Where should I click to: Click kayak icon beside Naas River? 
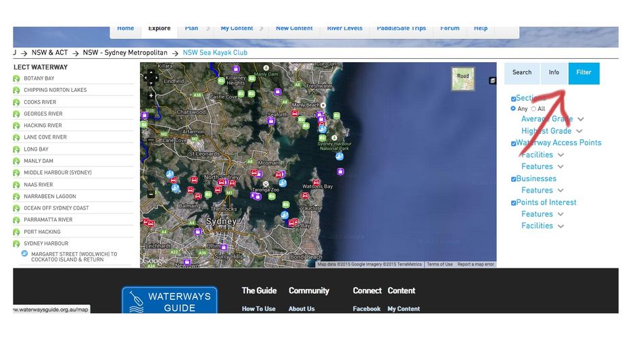[16, 185]
